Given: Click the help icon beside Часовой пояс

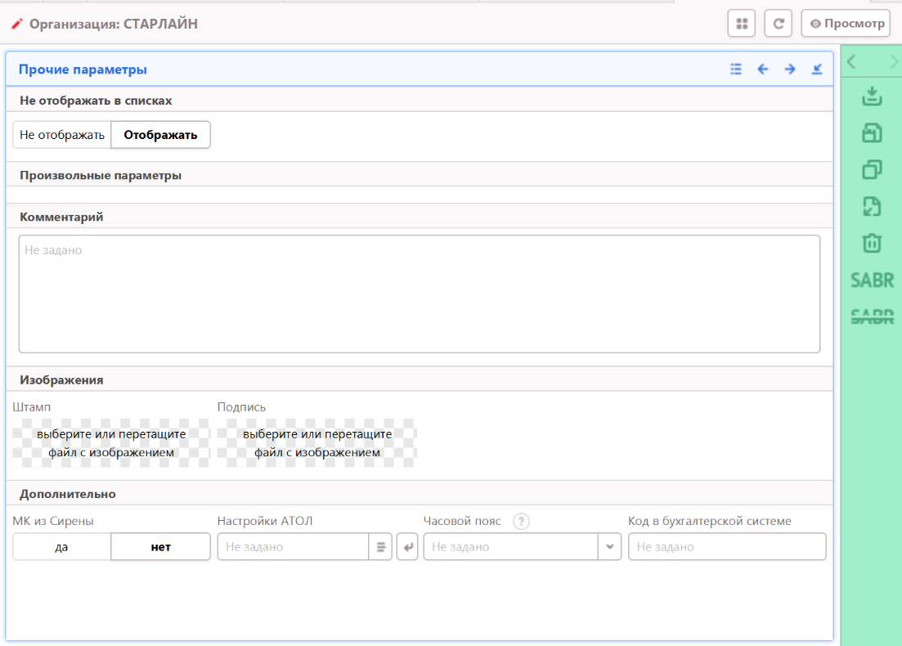Looking at the screenshot, I should point(522,522).
